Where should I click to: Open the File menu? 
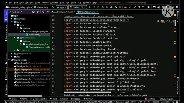11,3
